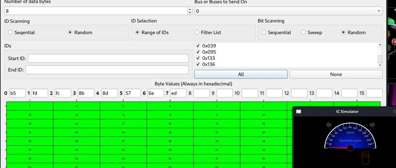Click byte 5 field containing 57
This screenshot has width=396, height=168.
133,93
